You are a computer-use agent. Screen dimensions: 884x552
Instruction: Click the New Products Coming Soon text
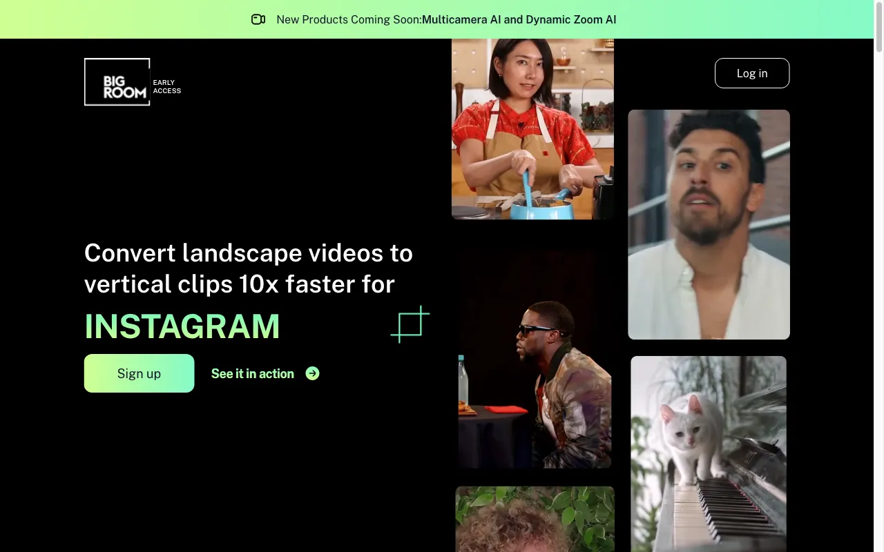tap(349, 19)
